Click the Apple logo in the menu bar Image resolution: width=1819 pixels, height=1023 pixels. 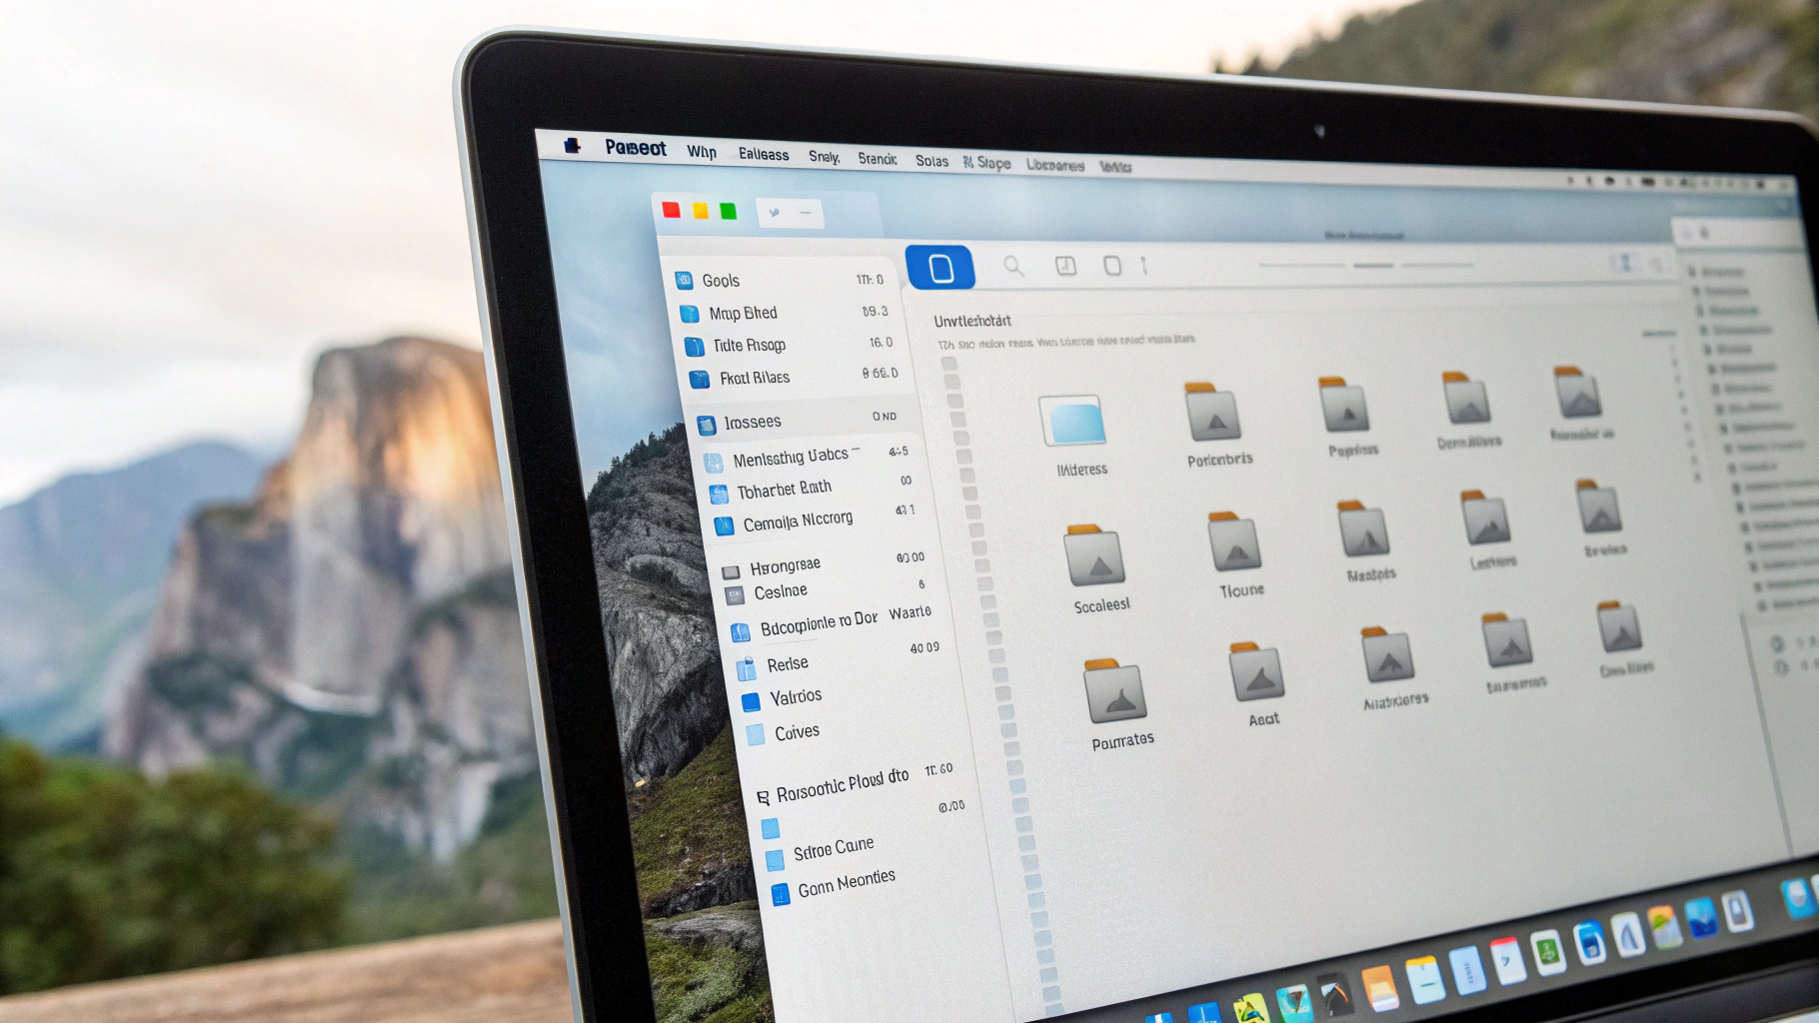tap(572, 146)
